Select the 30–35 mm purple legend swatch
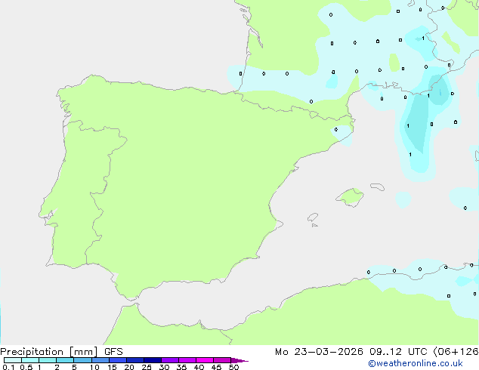This screenshot has width=479, height=370. click(170, 360)
